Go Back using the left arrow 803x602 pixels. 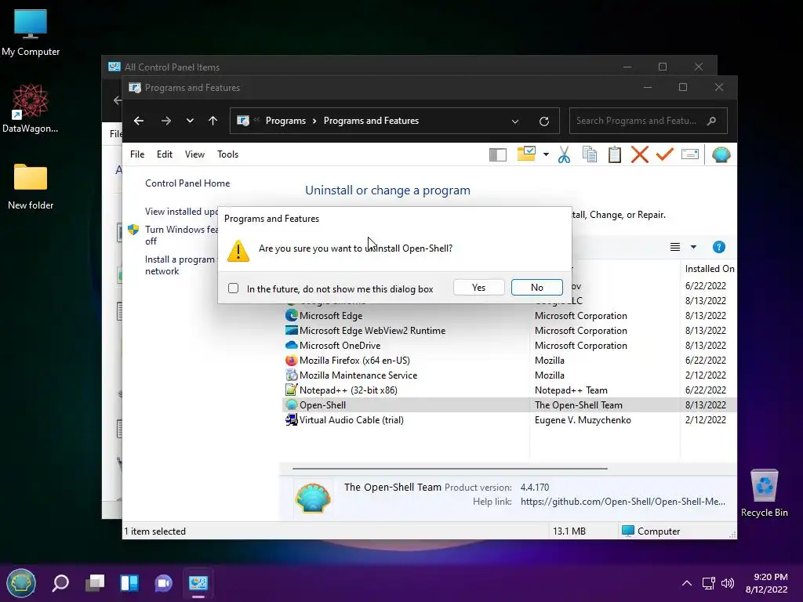tap(139, 121)
